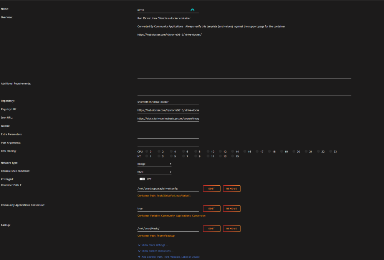Viewport: 384px width, 260px height.
Task: Pin HT core 3
Action: click(x=159, y=156)
